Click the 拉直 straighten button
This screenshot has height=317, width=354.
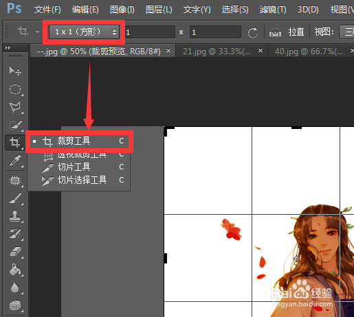[296, 32]
